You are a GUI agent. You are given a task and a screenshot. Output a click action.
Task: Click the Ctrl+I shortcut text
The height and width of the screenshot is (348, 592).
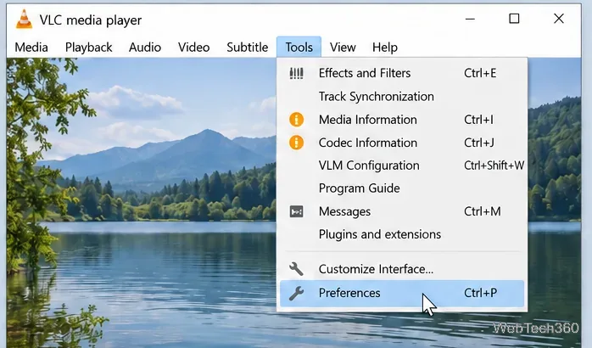[x=478, y=120]
